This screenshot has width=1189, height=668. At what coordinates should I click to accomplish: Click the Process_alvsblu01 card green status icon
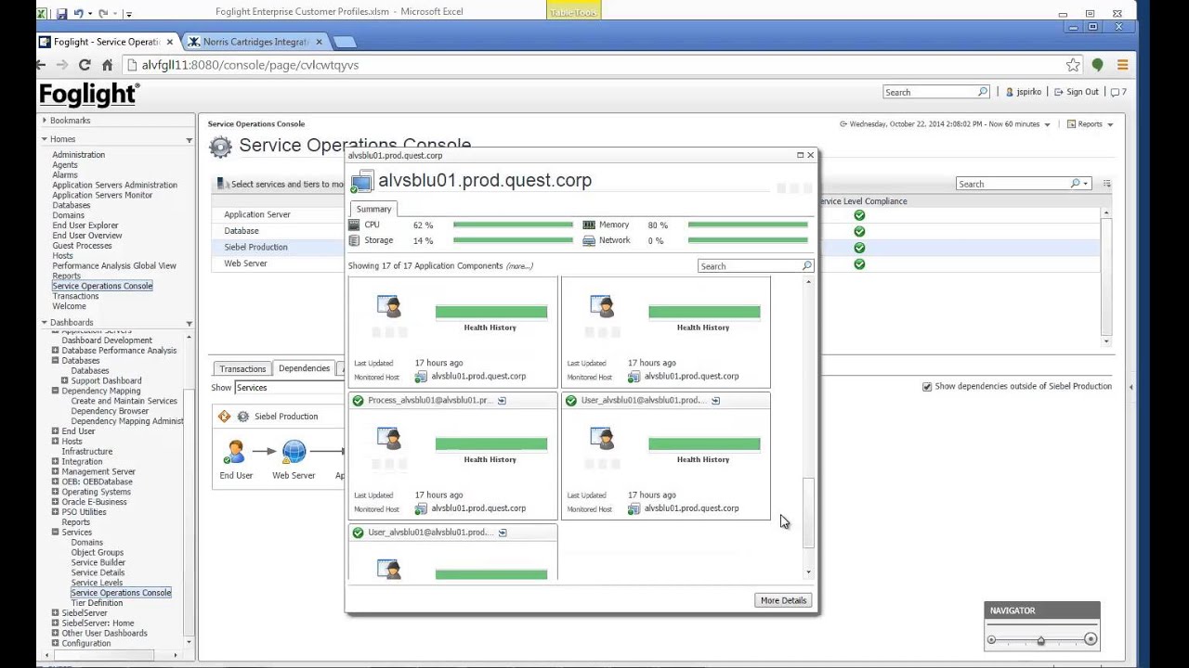coord(358,401)
